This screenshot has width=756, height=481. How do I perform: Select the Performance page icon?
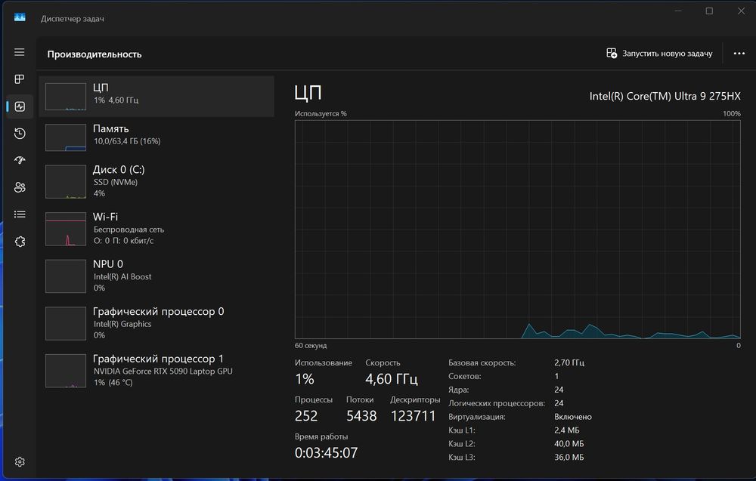click(20, 106)
